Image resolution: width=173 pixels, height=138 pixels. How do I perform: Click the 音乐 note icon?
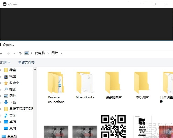pos(6,115)
